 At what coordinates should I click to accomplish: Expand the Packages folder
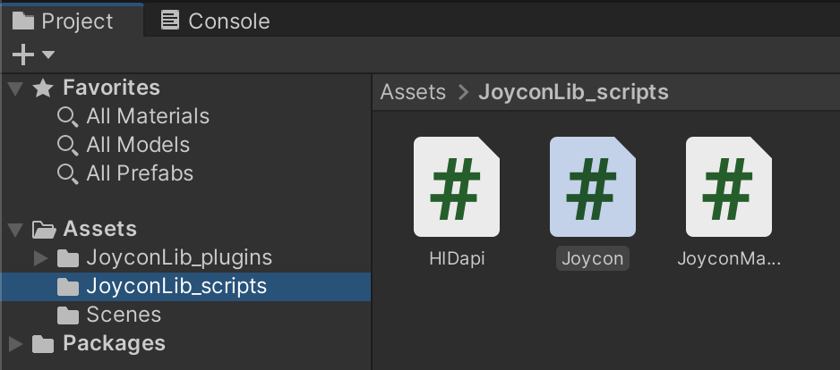[15, 344]
